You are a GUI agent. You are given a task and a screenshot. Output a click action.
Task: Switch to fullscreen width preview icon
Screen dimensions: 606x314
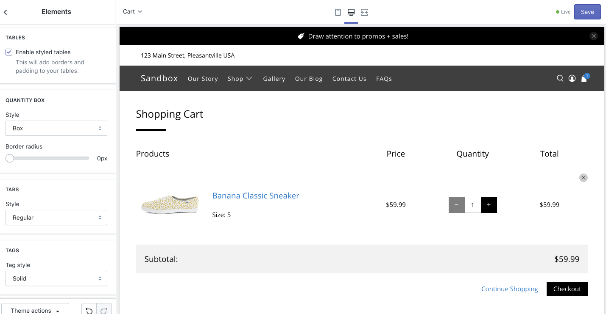pyautogui.click(x=364, y=12)
